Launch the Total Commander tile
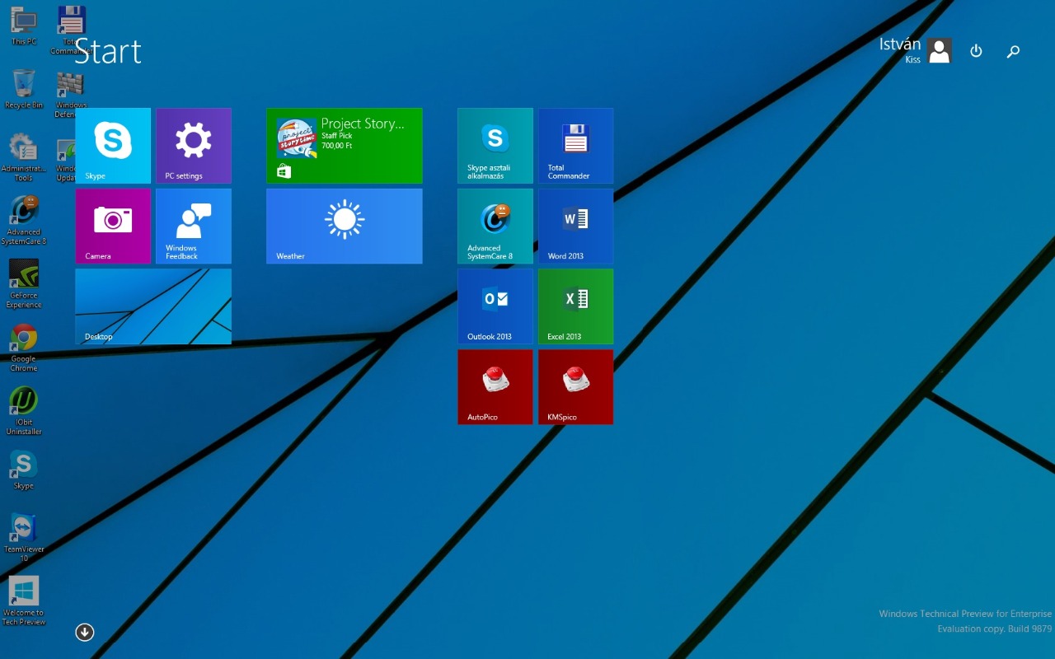 tap(576, 146)
